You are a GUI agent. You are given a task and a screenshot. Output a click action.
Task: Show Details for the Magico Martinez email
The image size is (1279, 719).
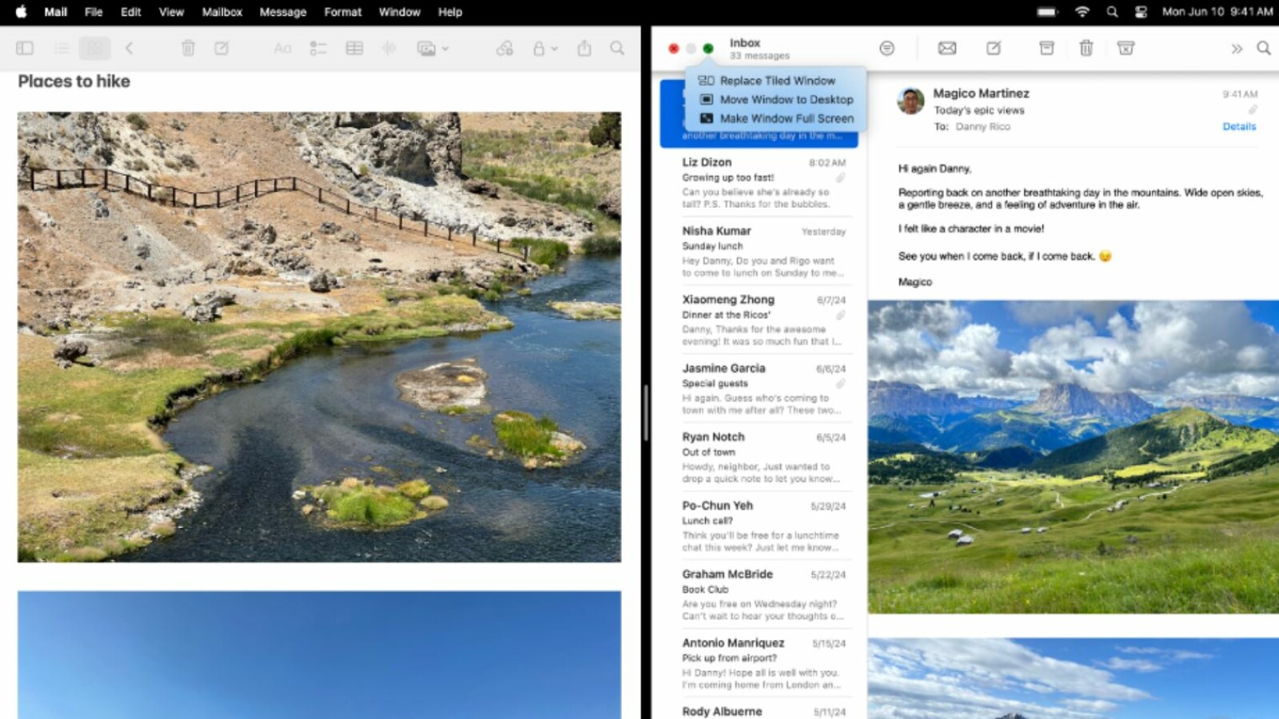1239,126
